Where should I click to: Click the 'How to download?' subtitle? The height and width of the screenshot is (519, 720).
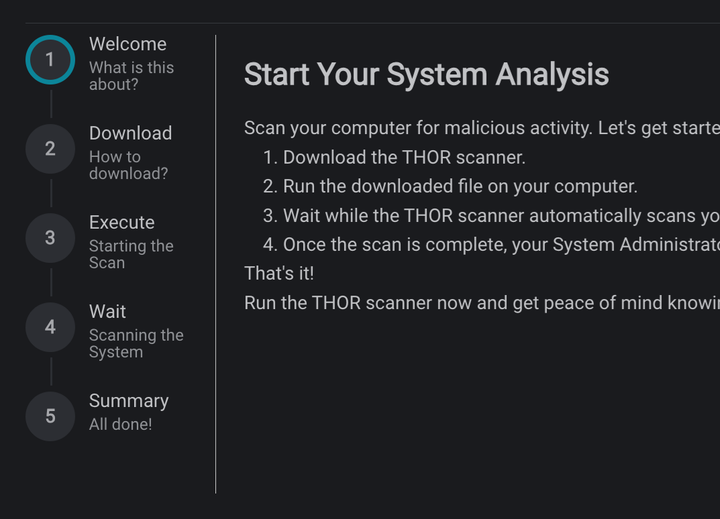[x=128, y=165]
